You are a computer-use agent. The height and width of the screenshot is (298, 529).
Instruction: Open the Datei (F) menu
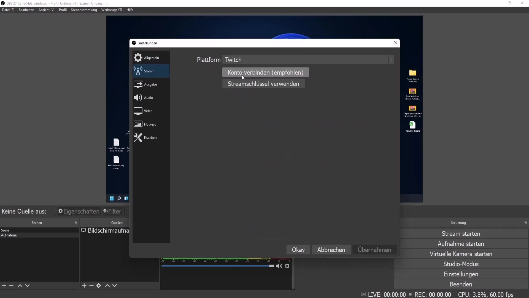click(8, 10)
